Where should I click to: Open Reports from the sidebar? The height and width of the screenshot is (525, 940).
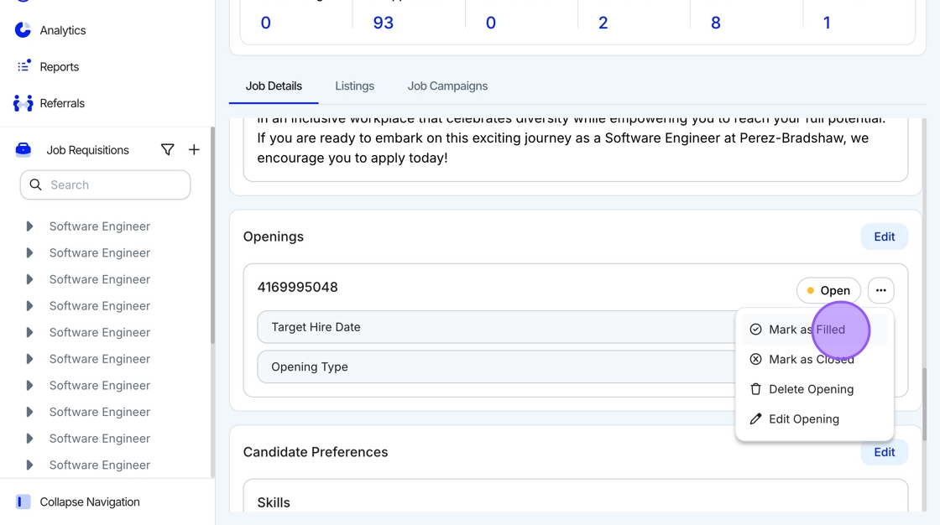tap(60, 66)
